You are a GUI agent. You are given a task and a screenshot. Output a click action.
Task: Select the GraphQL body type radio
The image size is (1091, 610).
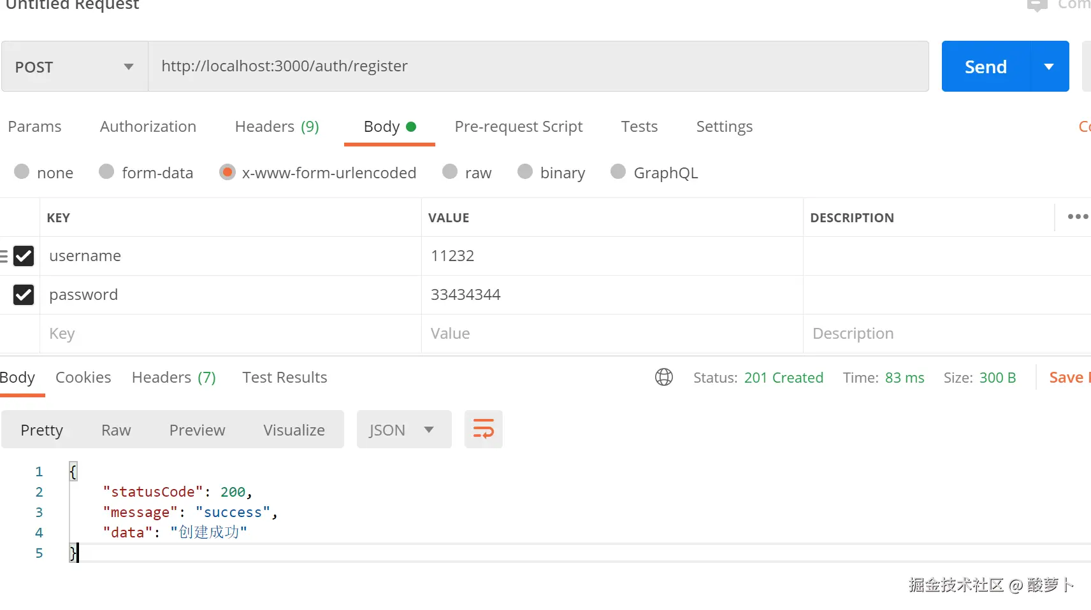click(x=618, y=172)
